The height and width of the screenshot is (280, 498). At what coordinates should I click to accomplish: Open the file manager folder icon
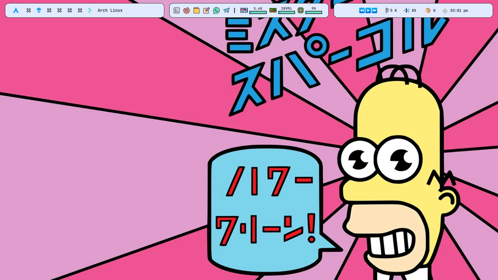click(x=196, y=11)
